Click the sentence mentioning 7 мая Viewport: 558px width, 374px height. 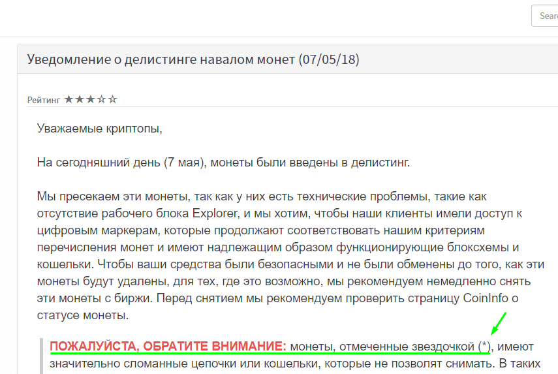tap(223, 163)
